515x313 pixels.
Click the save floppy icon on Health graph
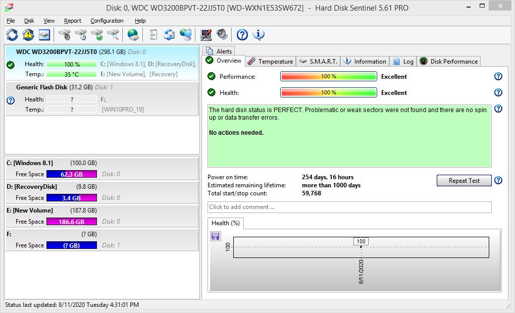pyautogui.click(x=216, y=236)
